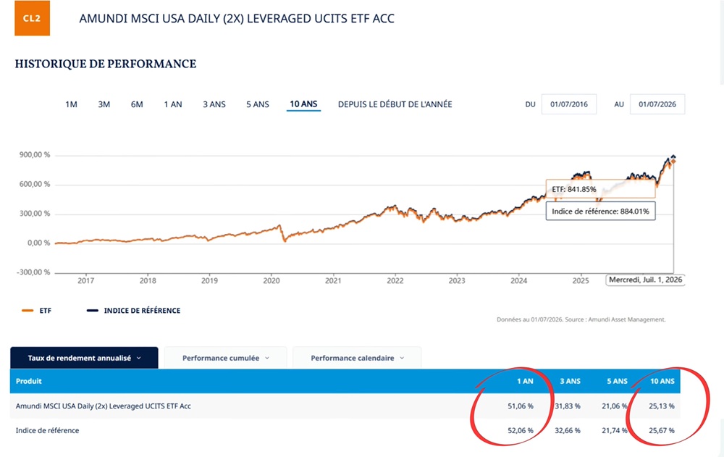Click Amundi MSCI USA Daily (2x) row name
Screen dimensions: 724x457
[104, 406]
